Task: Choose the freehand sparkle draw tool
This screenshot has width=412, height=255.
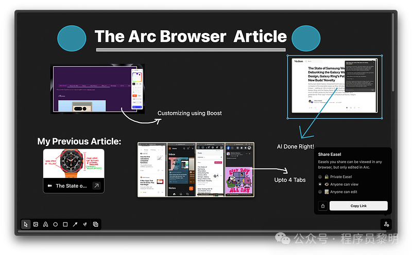Action: pos(85,224)
